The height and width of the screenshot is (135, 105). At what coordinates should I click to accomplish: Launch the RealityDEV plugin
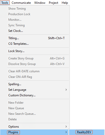point(87,132)
